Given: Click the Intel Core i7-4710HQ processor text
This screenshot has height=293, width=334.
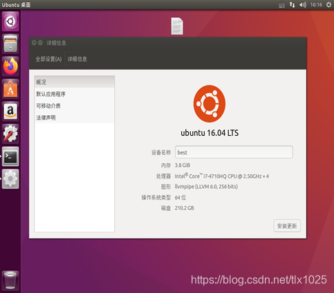Looking at the screenshot, I should coord(221,176).
